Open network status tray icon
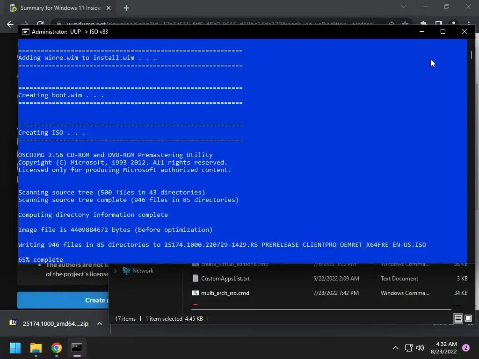 coord(408,348)
